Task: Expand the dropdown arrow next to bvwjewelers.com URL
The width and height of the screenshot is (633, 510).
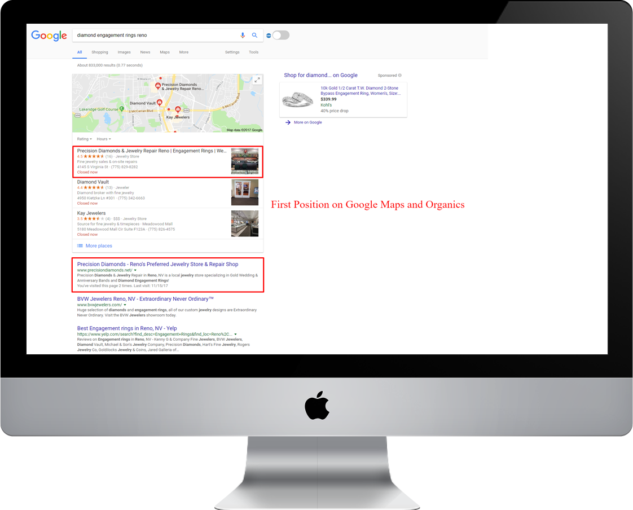Action: point(125,305)
